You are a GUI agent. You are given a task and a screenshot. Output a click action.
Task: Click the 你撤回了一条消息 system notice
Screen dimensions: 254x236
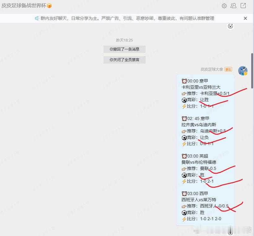124,49
